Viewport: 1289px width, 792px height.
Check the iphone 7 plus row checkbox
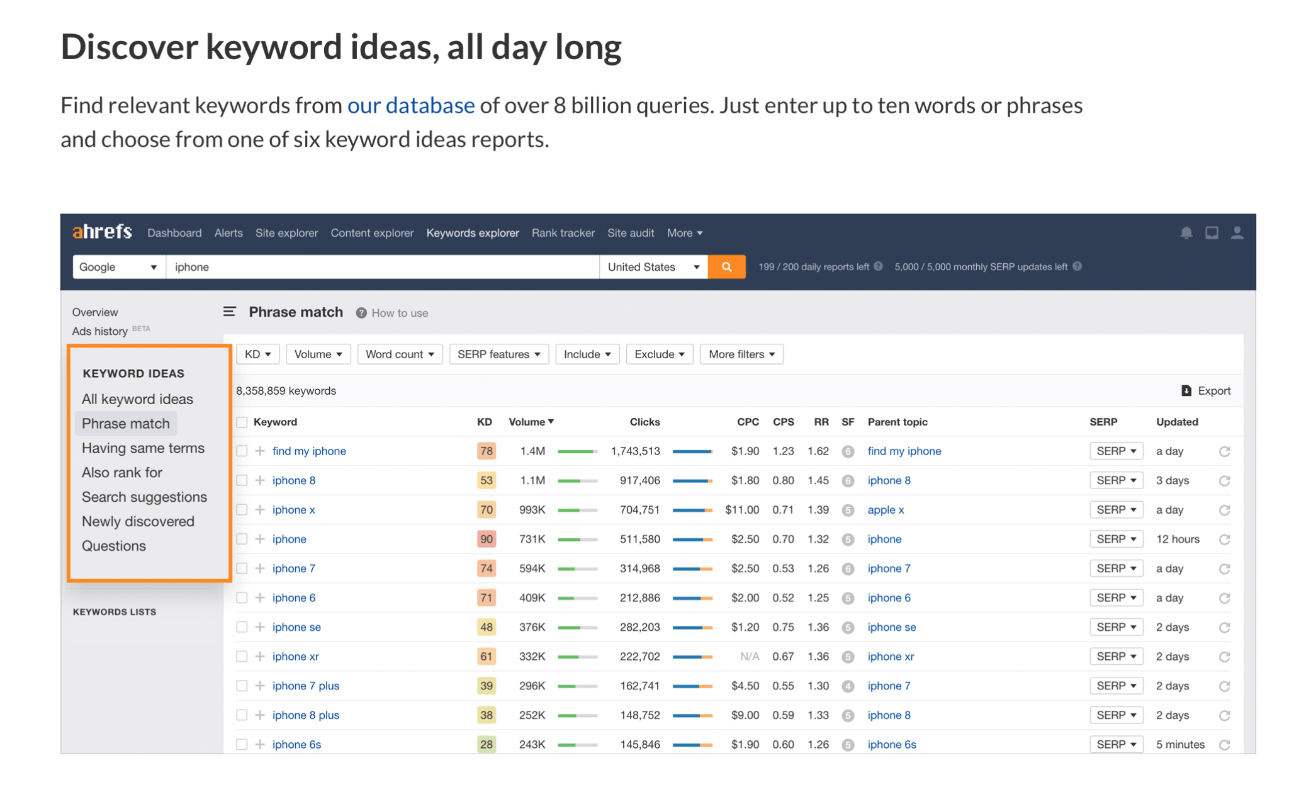[x=242, y=686]
